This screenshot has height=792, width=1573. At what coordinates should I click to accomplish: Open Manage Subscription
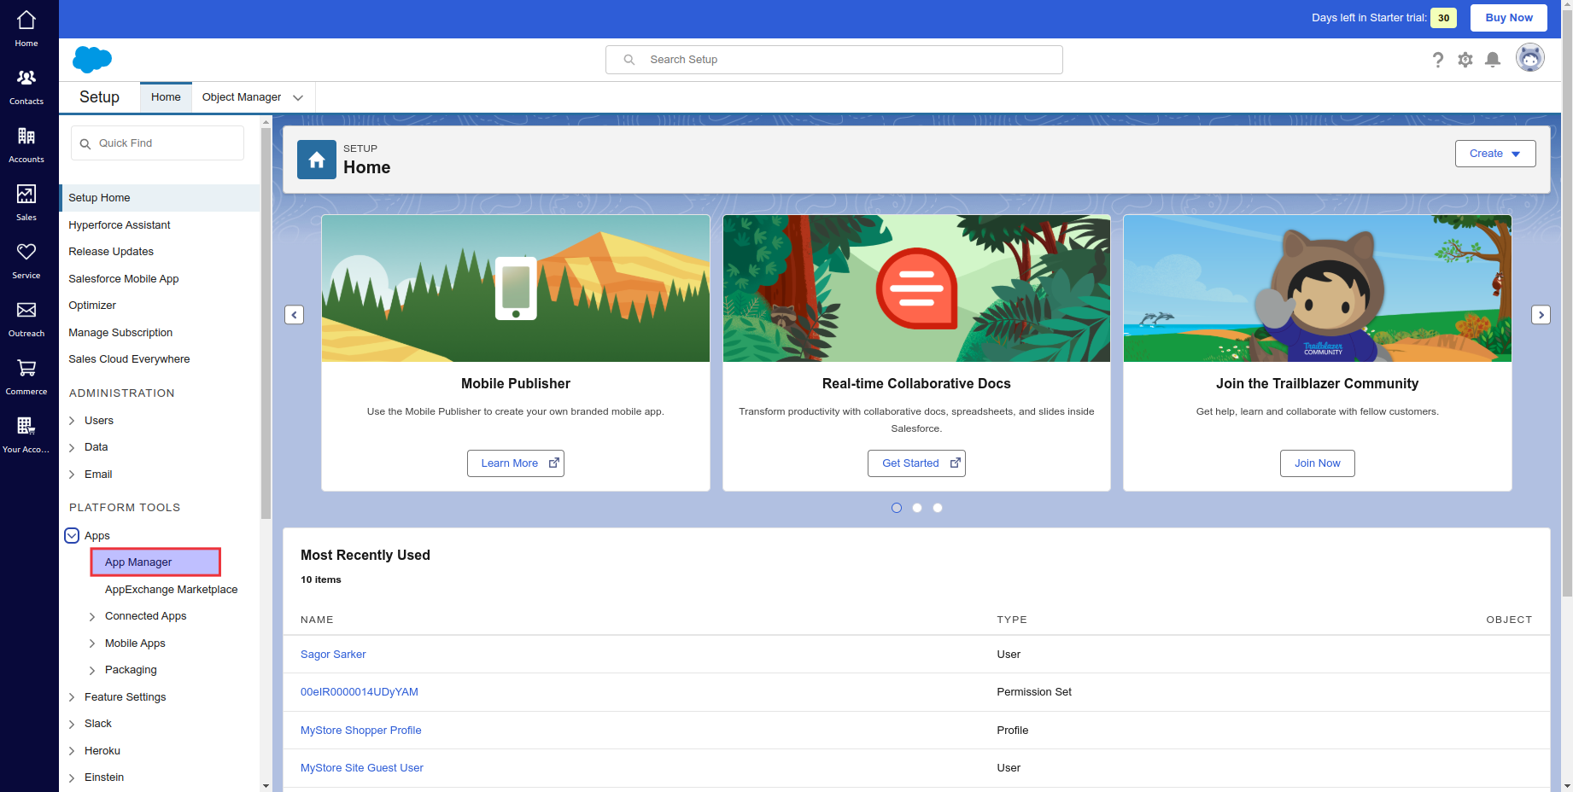[x=120, y=333]
